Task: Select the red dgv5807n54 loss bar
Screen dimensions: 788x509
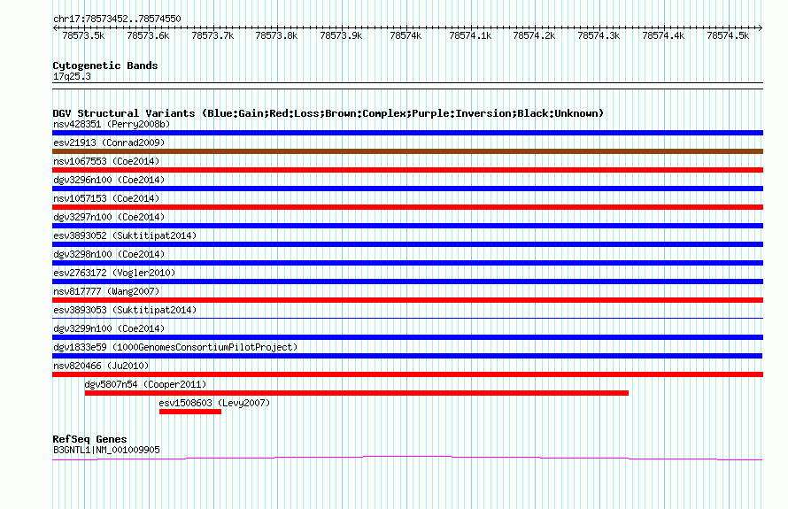Action: pyautogui.click(x=357, y=393)
